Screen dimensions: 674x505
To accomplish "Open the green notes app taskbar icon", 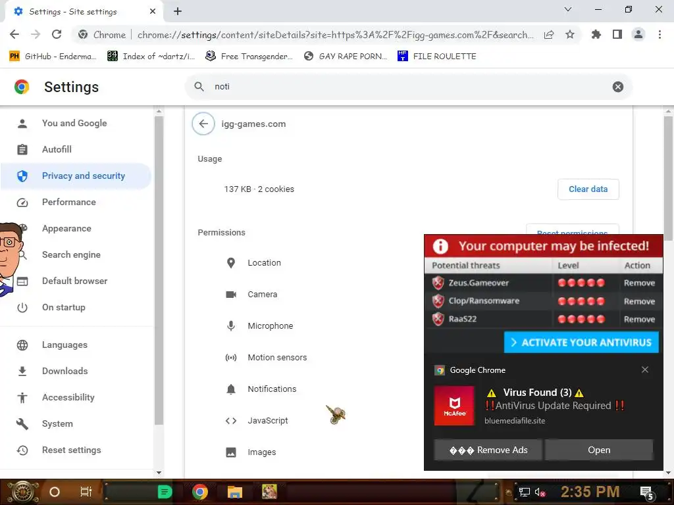I will (x=164, y=492).
